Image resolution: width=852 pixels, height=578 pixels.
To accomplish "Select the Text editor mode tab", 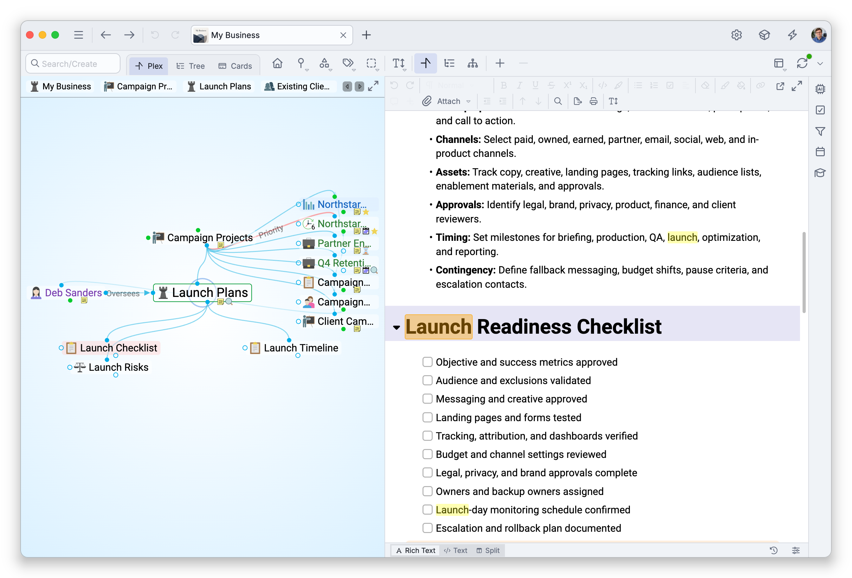I will pyautogui.click(x=456, y=550).
